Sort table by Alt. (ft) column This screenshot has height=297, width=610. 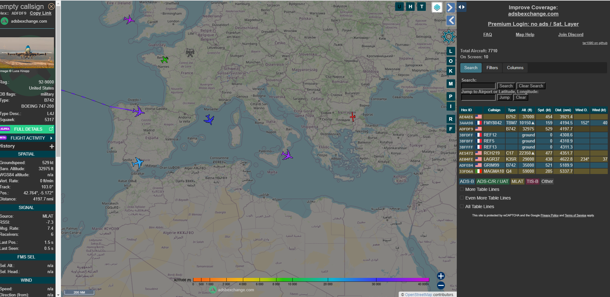point(527,110)
